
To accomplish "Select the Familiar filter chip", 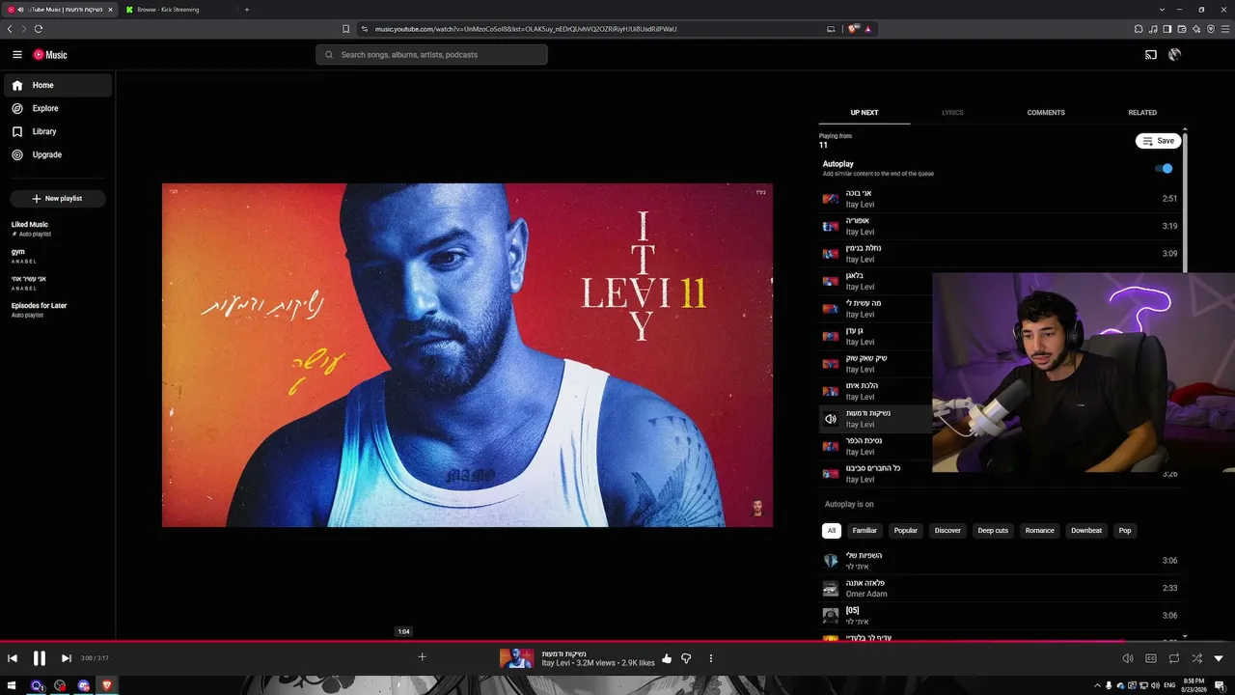I will click(x=864, y=530).
